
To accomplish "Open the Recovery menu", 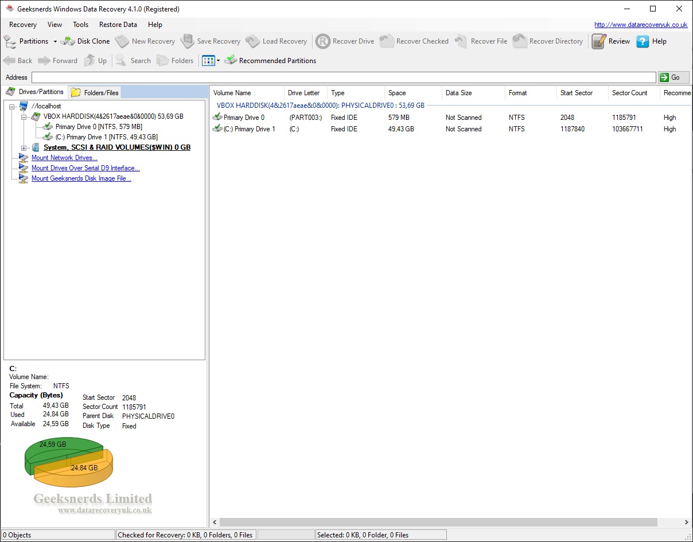I will point(23,25).
